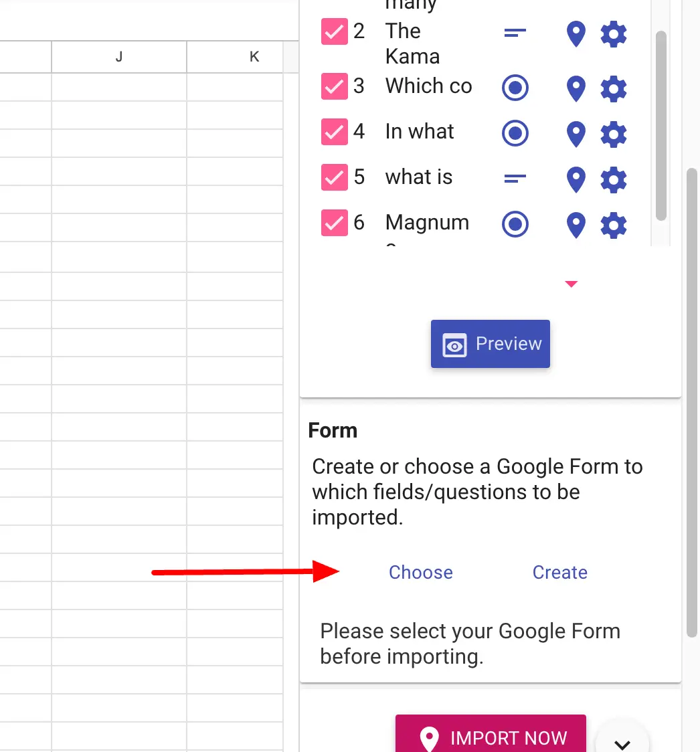The width and height of the screenshot is (700, 752).
Task: Open settings gear for question 6
Action: point(613,225)
